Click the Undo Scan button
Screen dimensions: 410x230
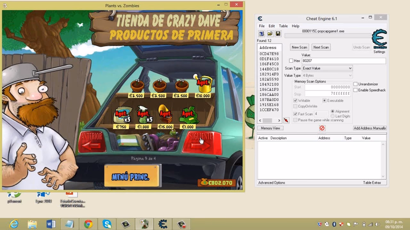coord(362,47)
